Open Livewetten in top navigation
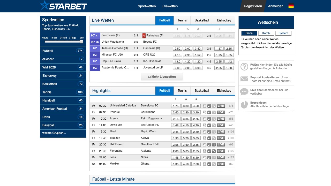 [170, 6]
